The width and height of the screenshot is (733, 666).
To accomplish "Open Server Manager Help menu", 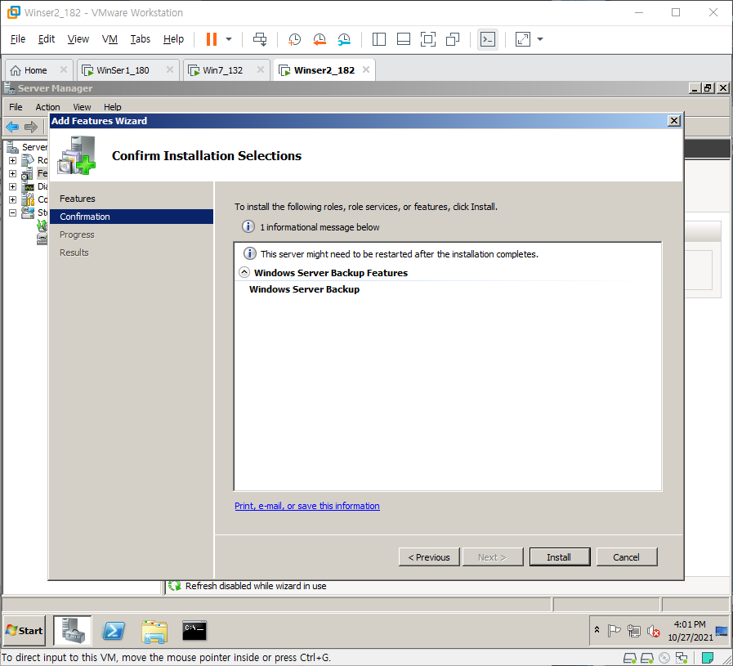I will 113,107.
